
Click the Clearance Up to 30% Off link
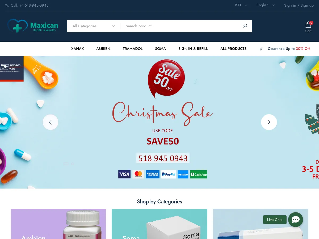click(x=289, y=49)
